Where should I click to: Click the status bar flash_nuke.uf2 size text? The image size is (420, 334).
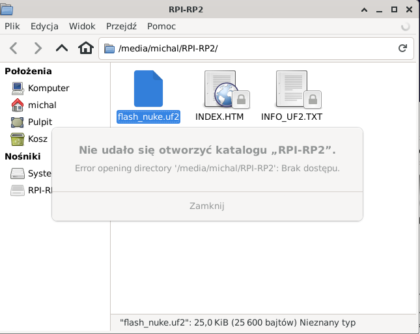[238, 322]
